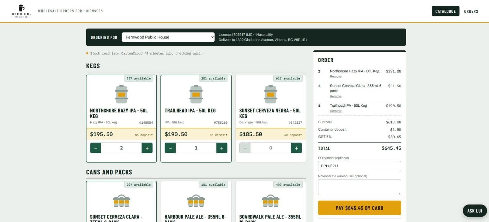Click the 297 available stock badge
489x222 pixels.
138,185
